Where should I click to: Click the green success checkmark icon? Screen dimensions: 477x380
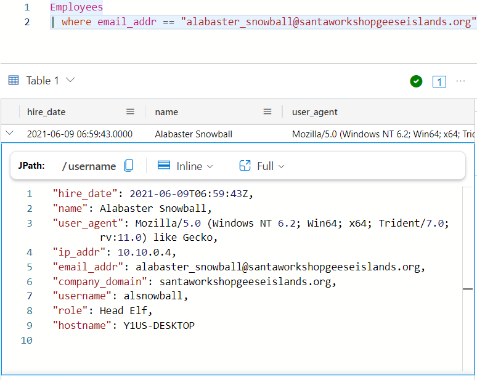click(416, 81)
